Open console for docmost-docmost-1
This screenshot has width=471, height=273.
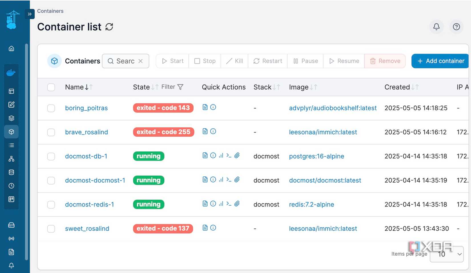[229, 180]
